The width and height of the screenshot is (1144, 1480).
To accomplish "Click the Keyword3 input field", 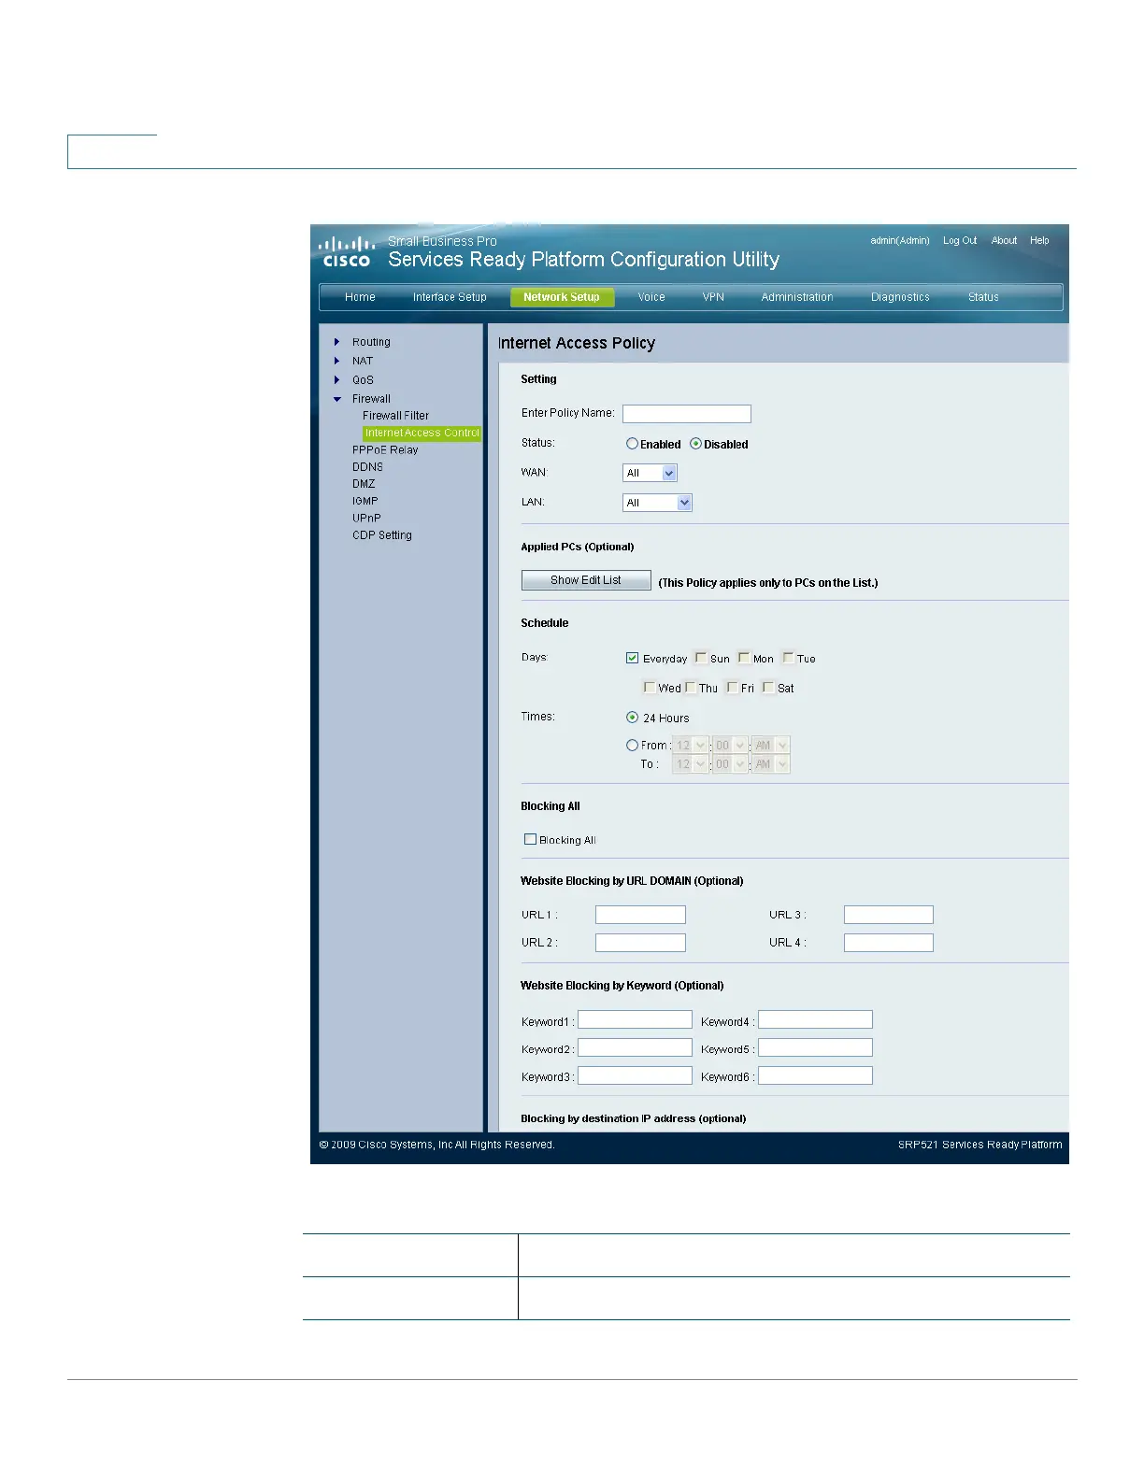I will (x=636, y=1075).
